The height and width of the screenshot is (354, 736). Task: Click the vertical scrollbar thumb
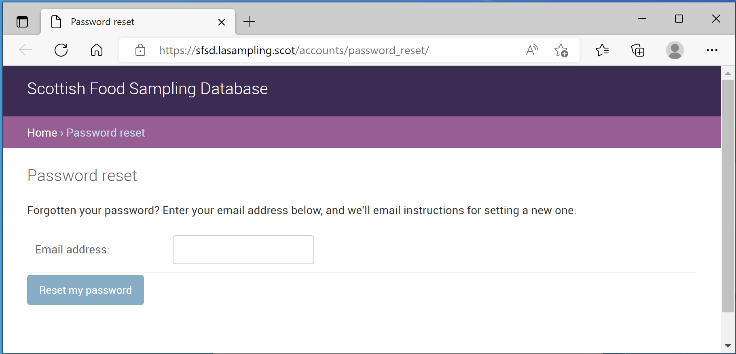click(728, 196)
